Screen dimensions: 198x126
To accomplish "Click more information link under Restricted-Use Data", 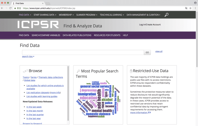I will 140,112.
